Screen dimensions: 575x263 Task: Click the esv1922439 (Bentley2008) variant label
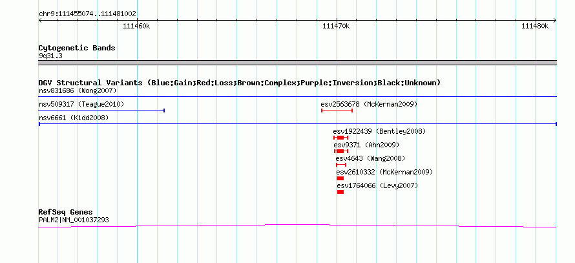tap(379, 131)
